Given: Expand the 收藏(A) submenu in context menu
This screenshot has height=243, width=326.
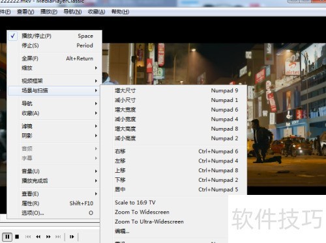Looking at the screenshot, I should [54, 113].
